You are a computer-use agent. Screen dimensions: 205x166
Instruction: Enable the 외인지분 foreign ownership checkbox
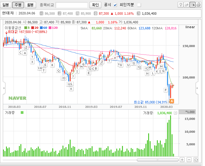pyautogui.click(x=139, y=5)
